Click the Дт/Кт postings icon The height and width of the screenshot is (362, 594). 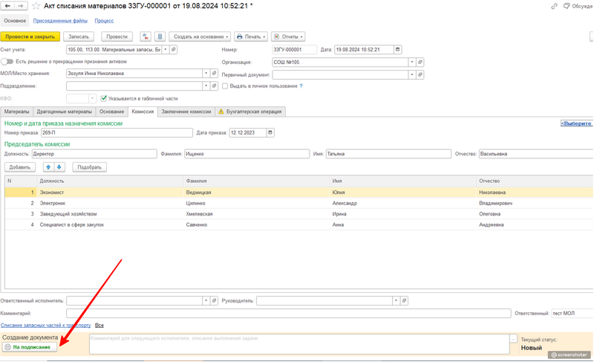pyautogui.click(x=146, y=36)
